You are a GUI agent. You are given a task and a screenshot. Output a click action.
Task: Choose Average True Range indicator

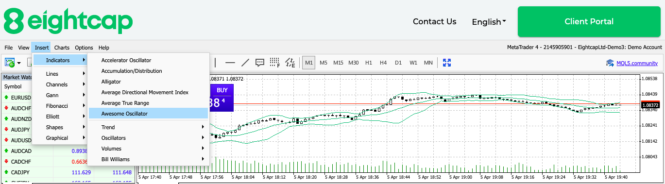click(148, 103)
